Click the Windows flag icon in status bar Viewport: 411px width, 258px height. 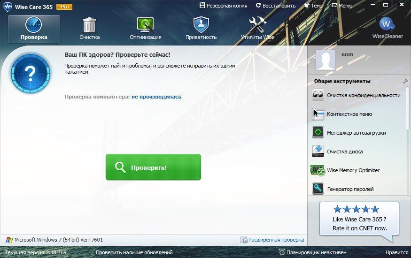(9, 240)
